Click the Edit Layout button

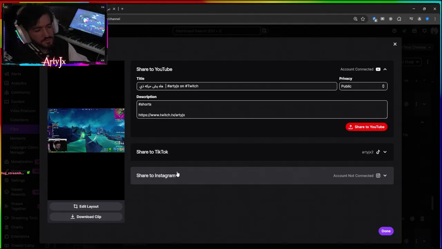86,206
